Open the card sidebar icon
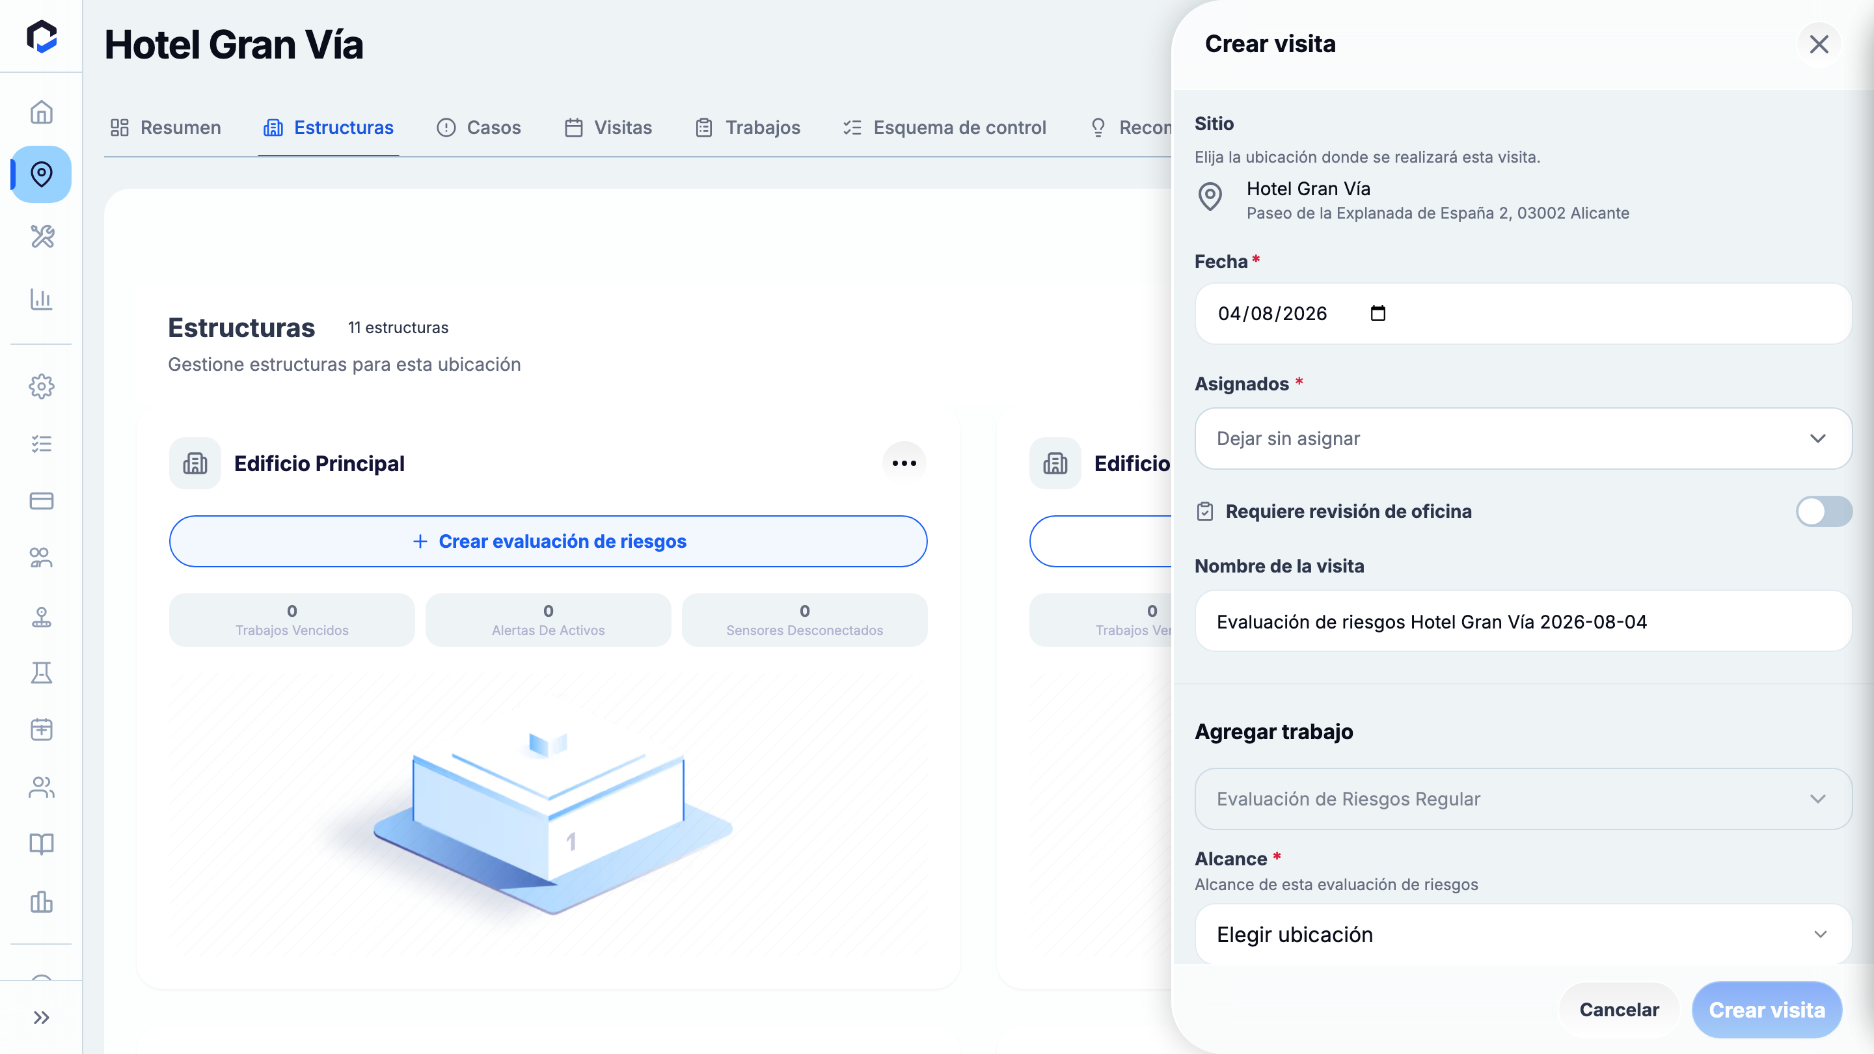This screenshot has height=1054, width=1874. (42, 501)
